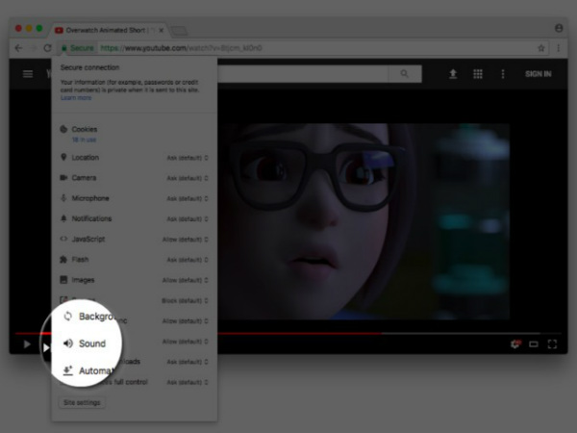Viewport: 577px width, 433px height.
Task: Open the Location permission dropdown
Action: (187, 158)
